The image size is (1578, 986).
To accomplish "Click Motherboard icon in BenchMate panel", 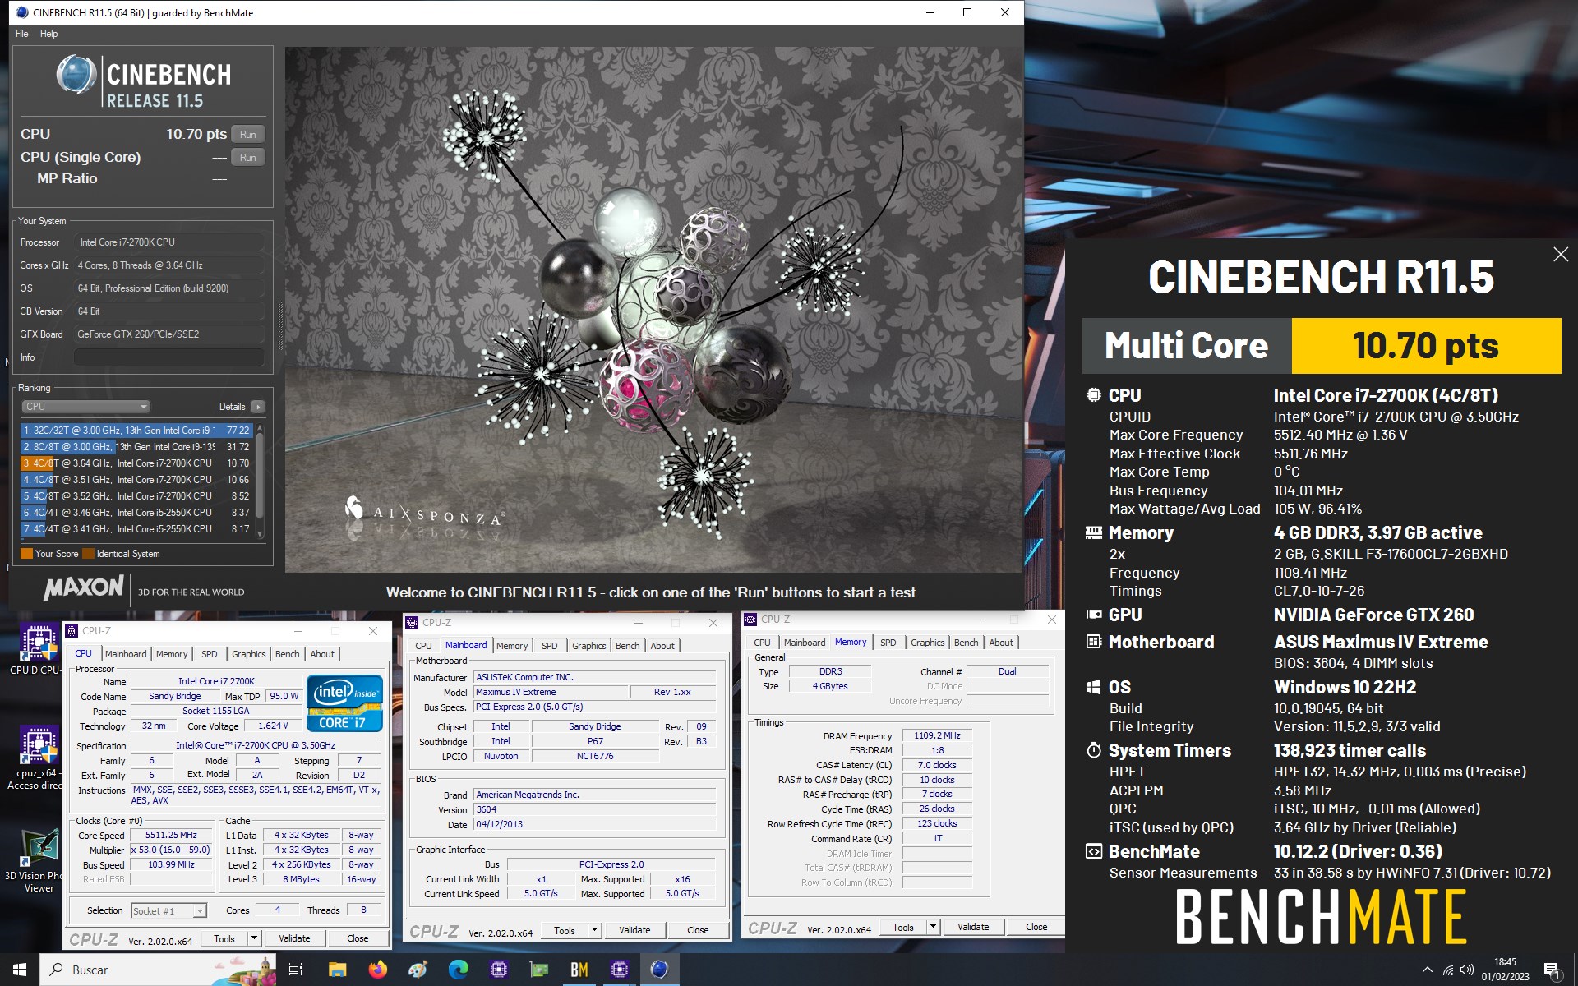I will (x=1094, y=642).
